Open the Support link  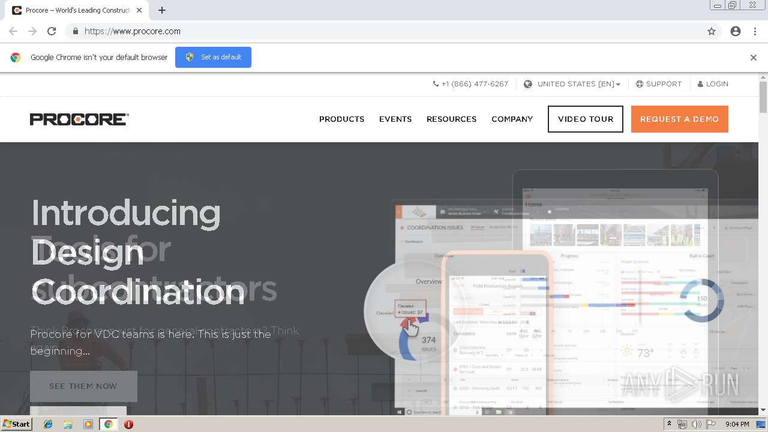tap(659, 84)
